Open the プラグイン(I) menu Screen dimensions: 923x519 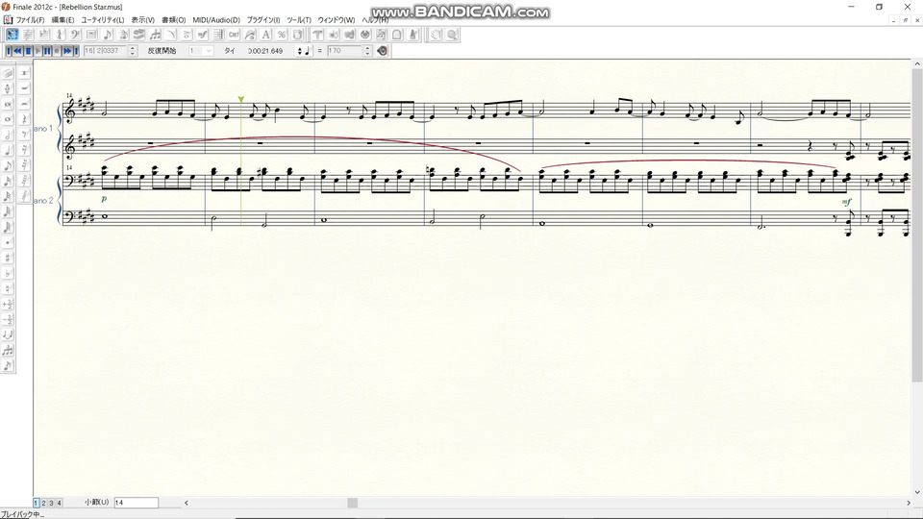click(x=263, y=20)
